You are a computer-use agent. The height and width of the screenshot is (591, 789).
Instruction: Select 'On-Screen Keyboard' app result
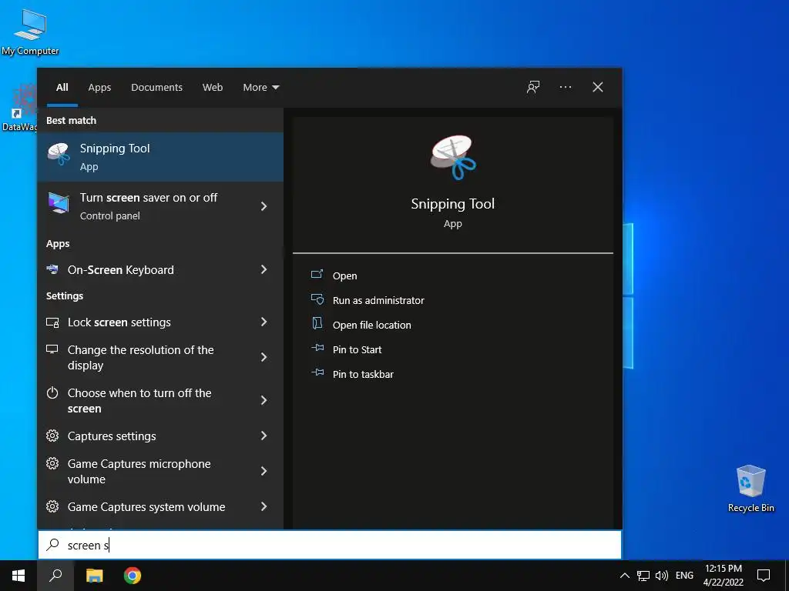coord(160,270)
